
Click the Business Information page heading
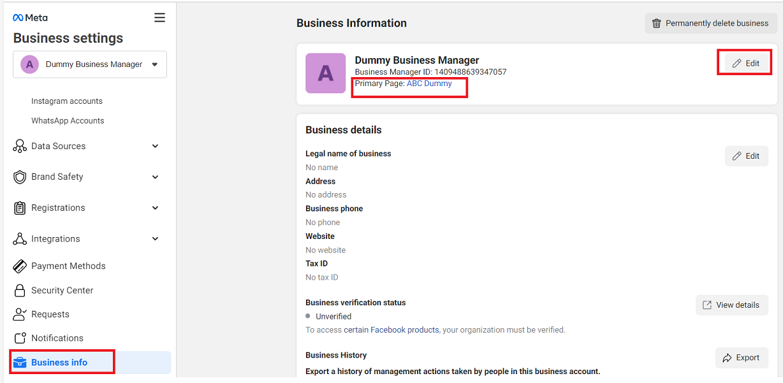351,24
